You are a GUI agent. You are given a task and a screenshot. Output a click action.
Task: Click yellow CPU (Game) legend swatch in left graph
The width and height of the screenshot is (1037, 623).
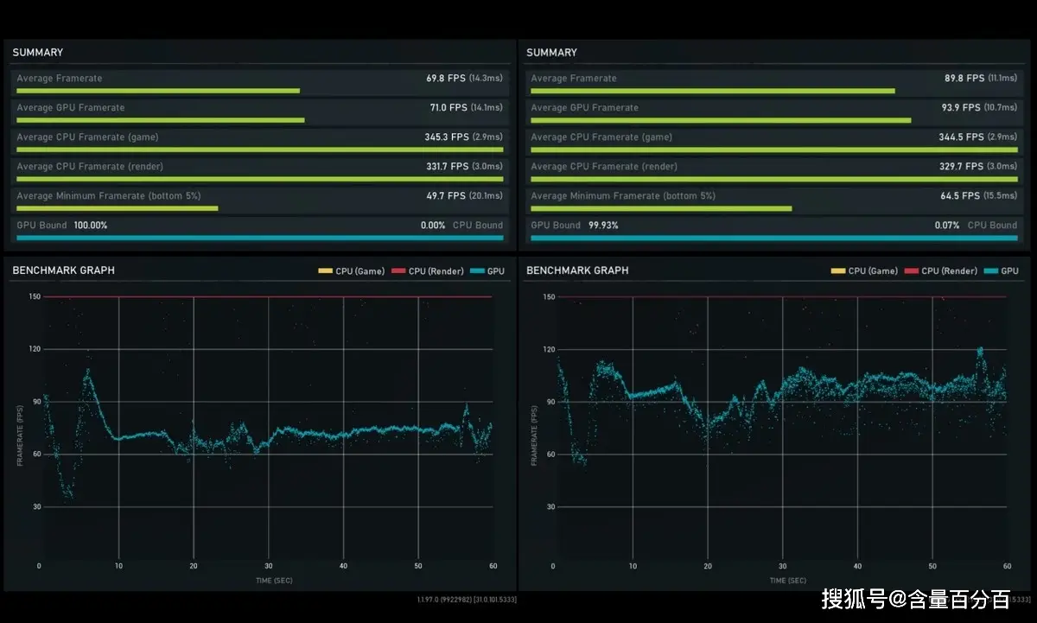[325, 271]
